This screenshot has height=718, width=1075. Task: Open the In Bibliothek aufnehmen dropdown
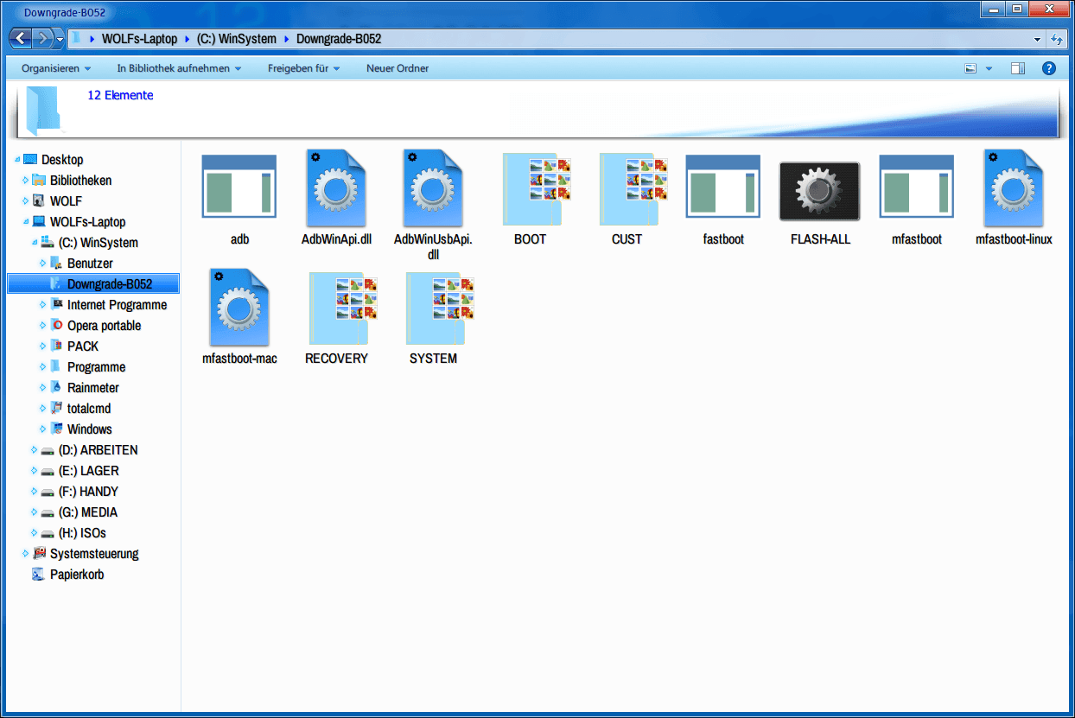179,68
